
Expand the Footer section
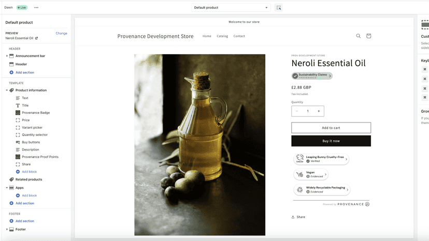tap(7, 229)
